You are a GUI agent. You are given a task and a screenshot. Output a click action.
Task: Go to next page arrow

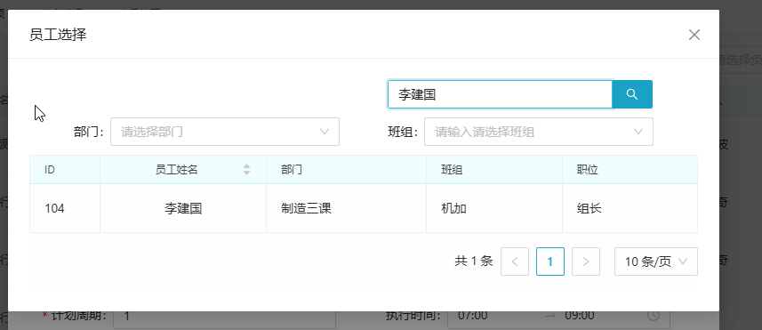(586, 262)
